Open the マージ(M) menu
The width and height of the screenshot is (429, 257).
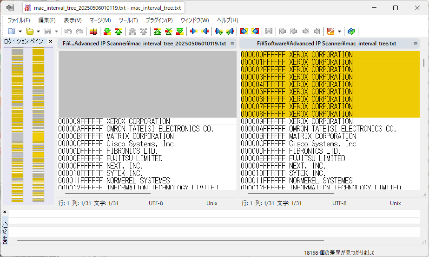click(x=100, y=20)
